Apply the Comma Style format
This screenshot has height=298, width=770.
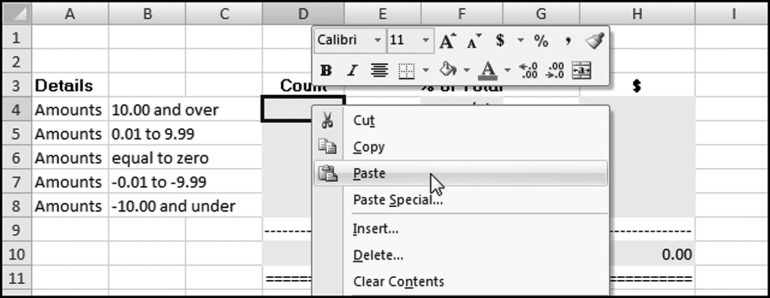pos(568,41)
